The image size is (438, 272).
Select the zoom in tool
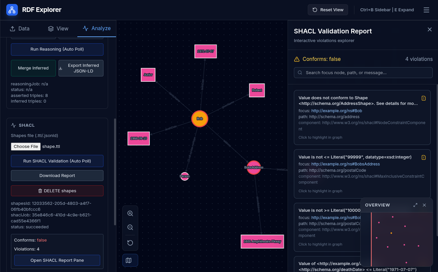(x=130, y=213)
